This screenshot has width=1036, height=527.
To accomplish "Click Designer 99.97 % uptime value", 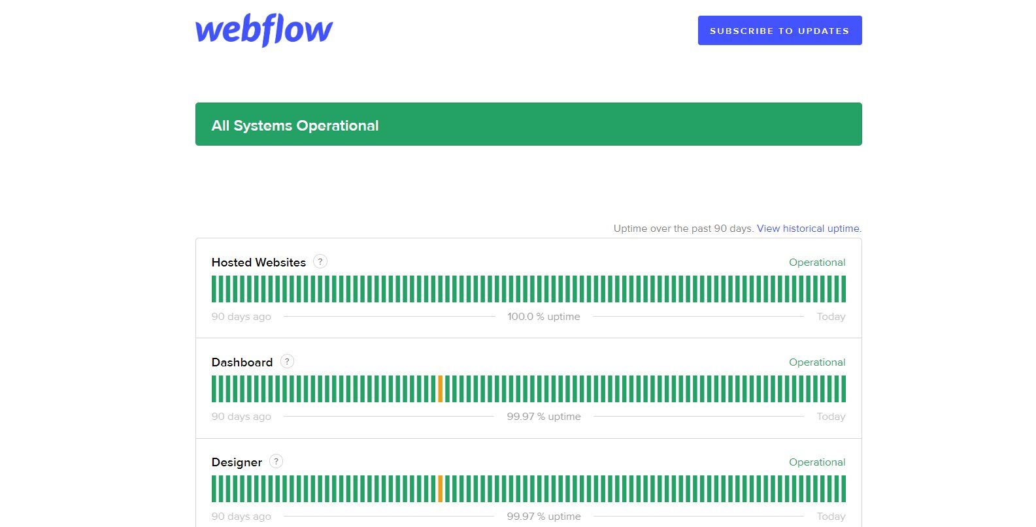I will click(544, 517).
